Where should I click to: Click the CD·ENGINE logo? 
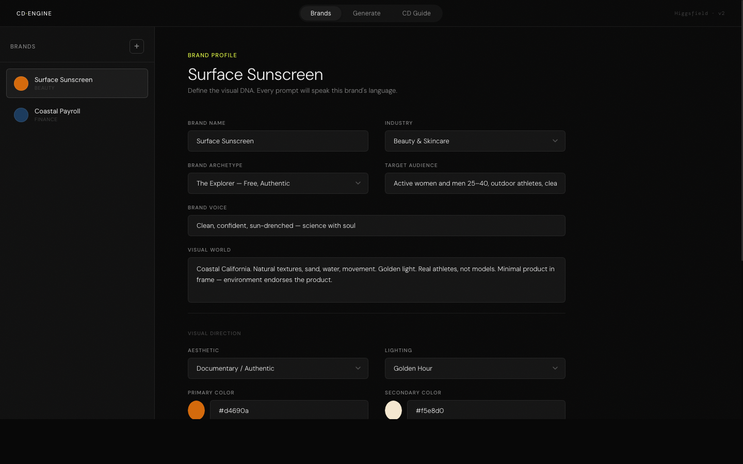[34, 13]
